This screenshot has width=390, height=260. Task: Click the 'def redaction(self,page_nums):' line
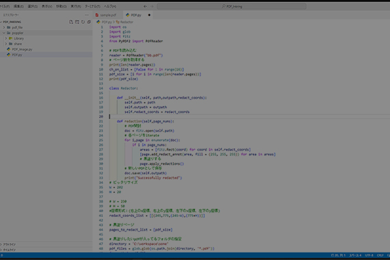click(x=146, y=121)
